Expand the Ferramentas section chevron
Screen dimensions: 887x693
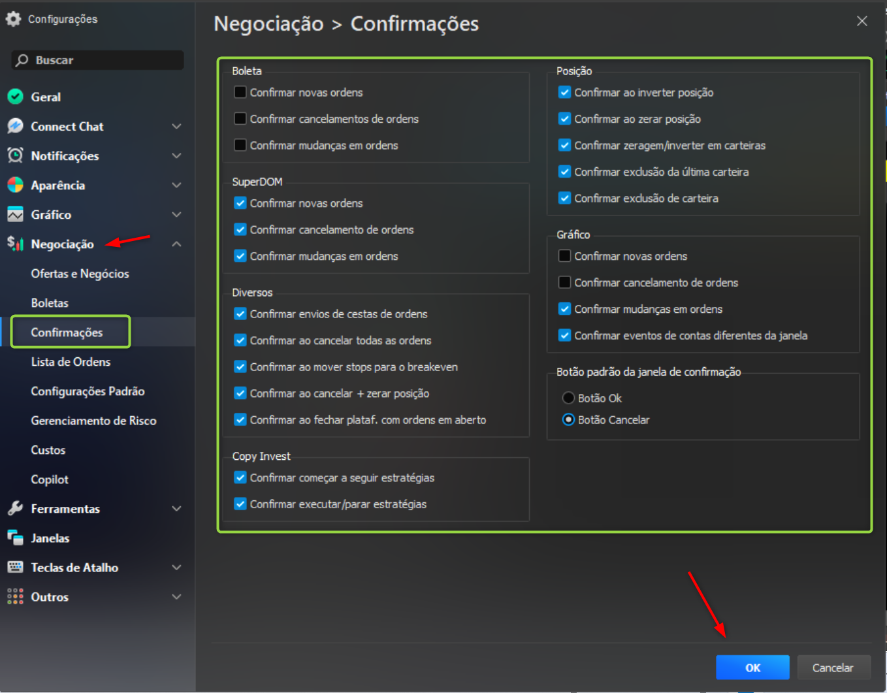point(176,508)
